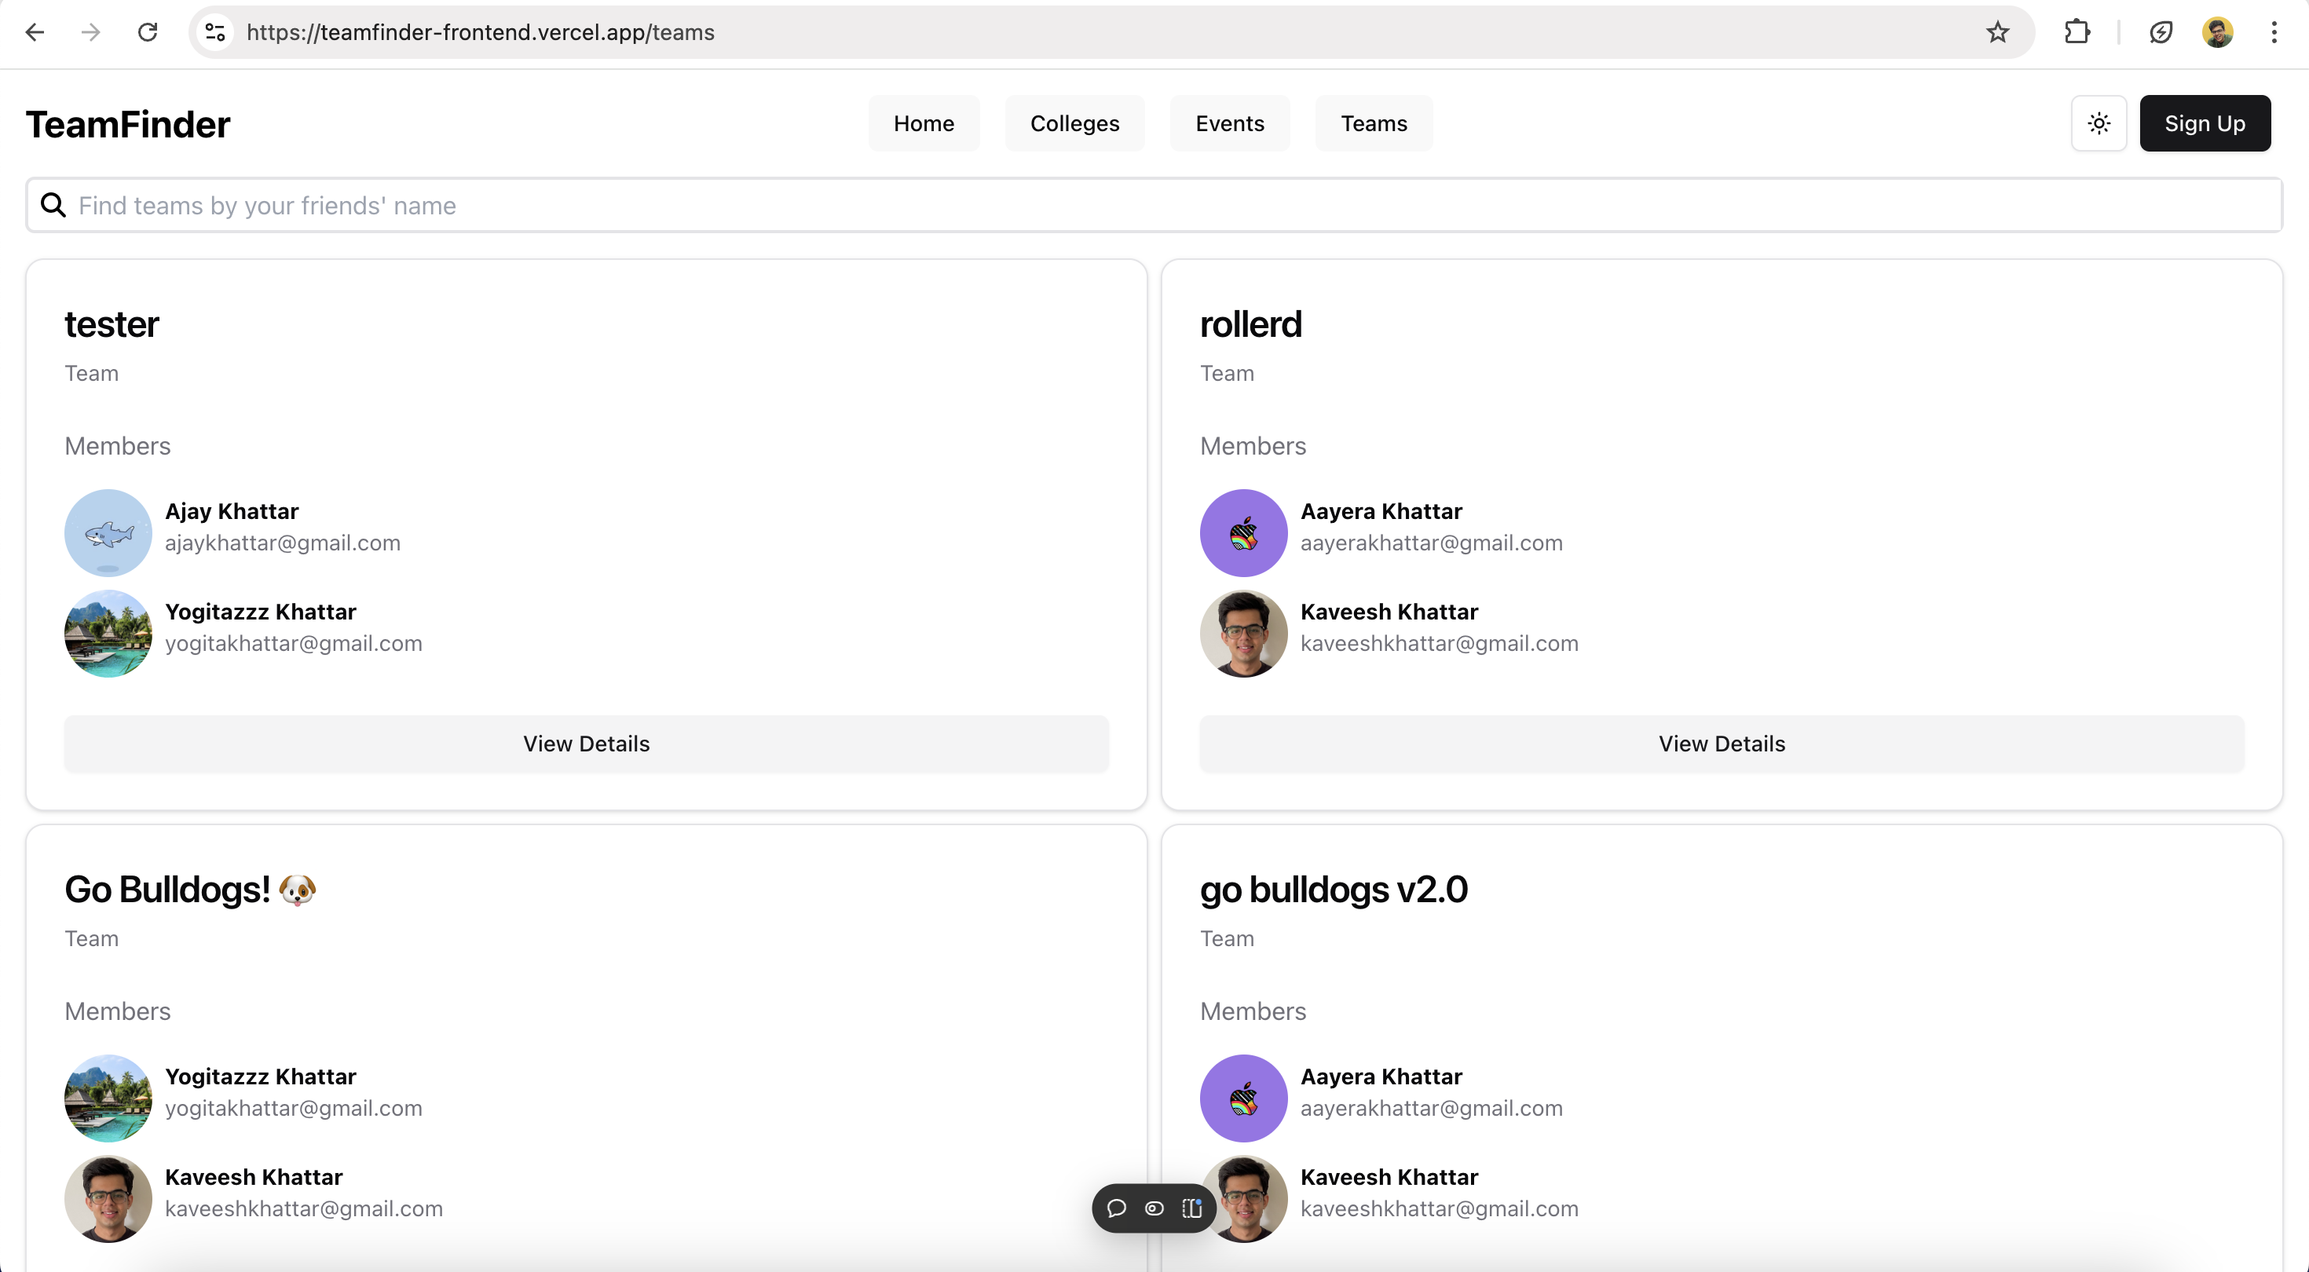Click the lightning extension icon in toolbar

2161,32
